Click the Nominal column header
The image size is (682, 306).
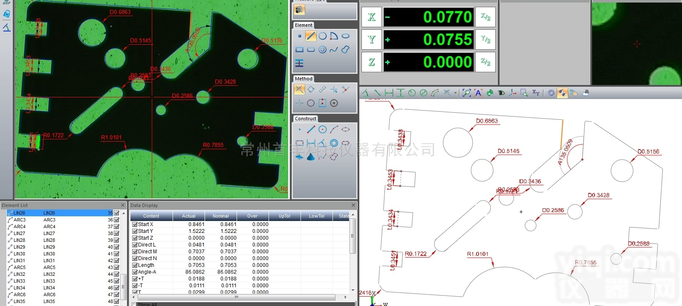pos(220,216)
